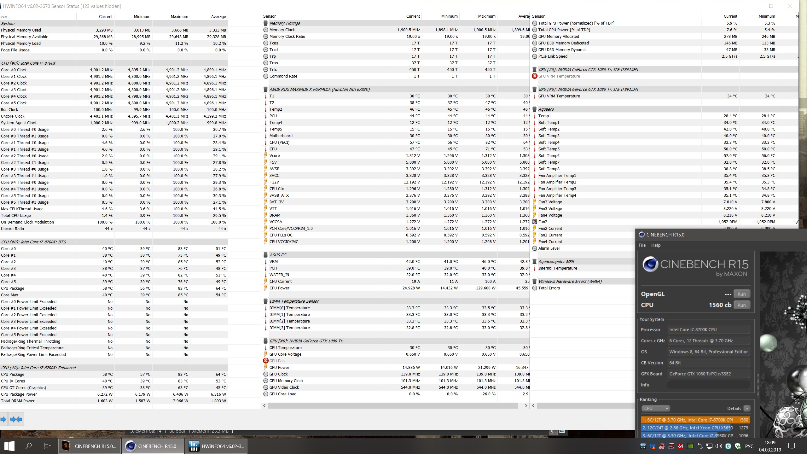Click the collapse-columns double arrow button in HWiNFO

(16, 419)
